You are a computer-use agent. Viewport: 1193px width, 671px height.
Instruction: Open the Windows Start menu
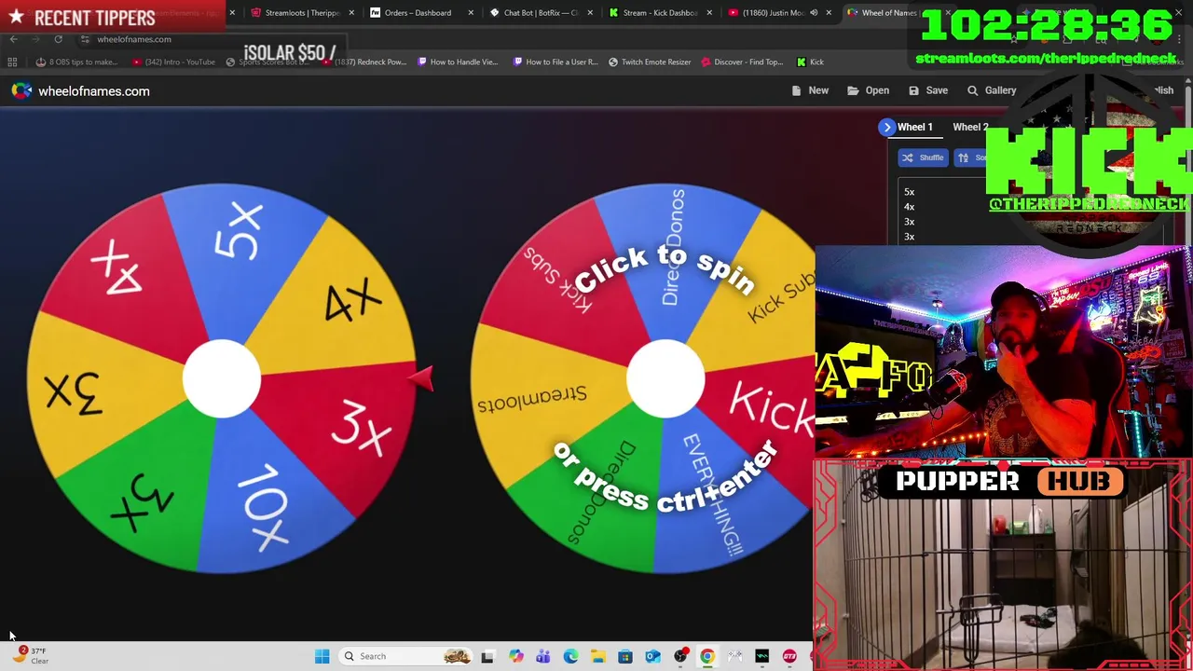tap(322, 656)
